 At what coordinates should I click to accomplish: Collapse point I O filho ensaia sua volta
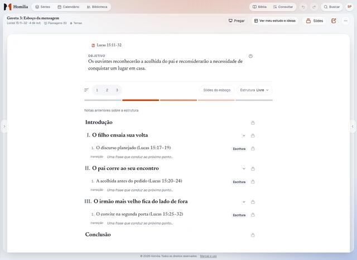click(x=244, y=135)
